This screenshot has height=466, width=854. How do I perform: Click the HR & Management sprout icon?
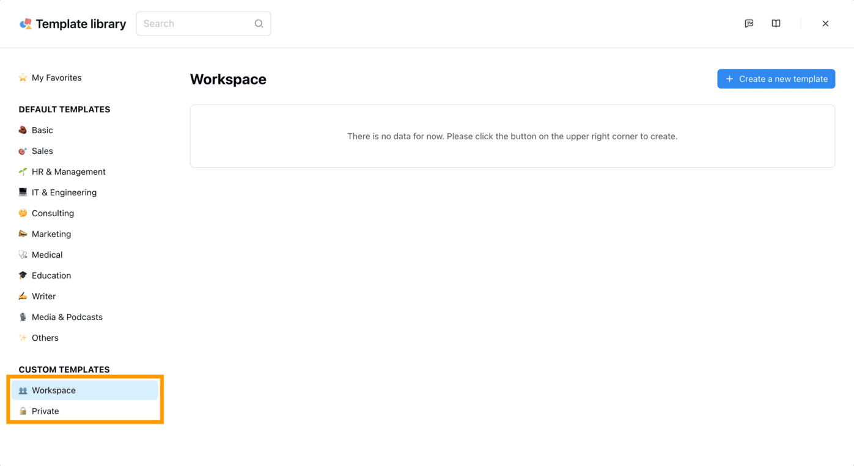(x=23, y=172)
